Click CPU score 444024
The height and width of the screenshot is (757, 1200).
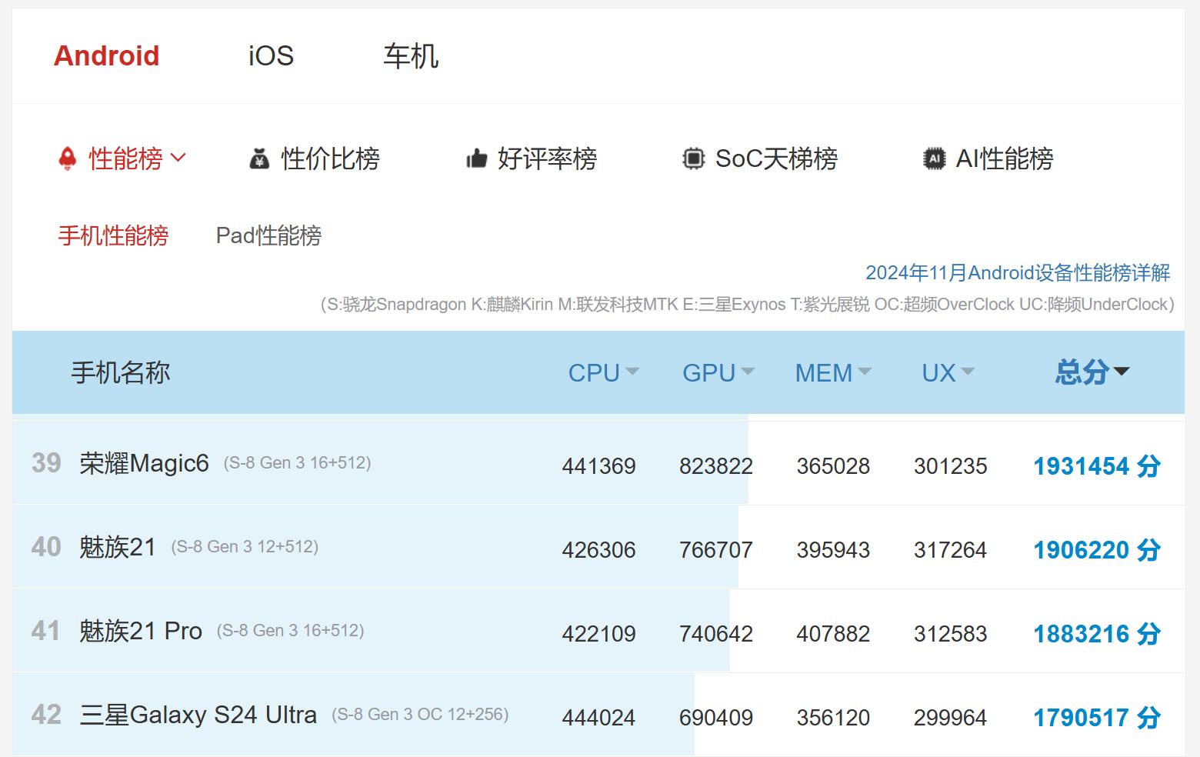599,718
